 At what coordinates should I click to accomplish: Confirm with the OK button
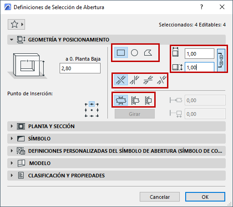205,197
